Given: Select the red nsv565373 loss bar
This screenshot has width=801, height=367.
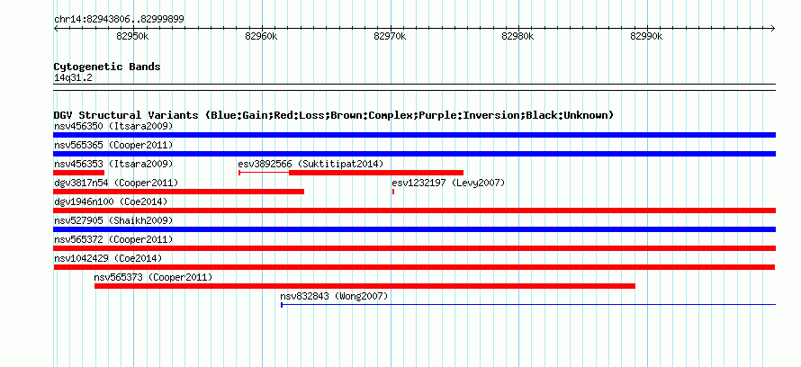Looking at the screenshot, I should 364,286.
